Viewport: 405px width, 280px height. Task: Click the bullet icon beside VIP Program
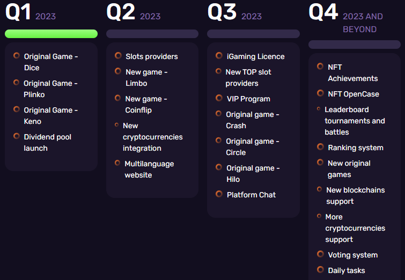pos(219,98)
